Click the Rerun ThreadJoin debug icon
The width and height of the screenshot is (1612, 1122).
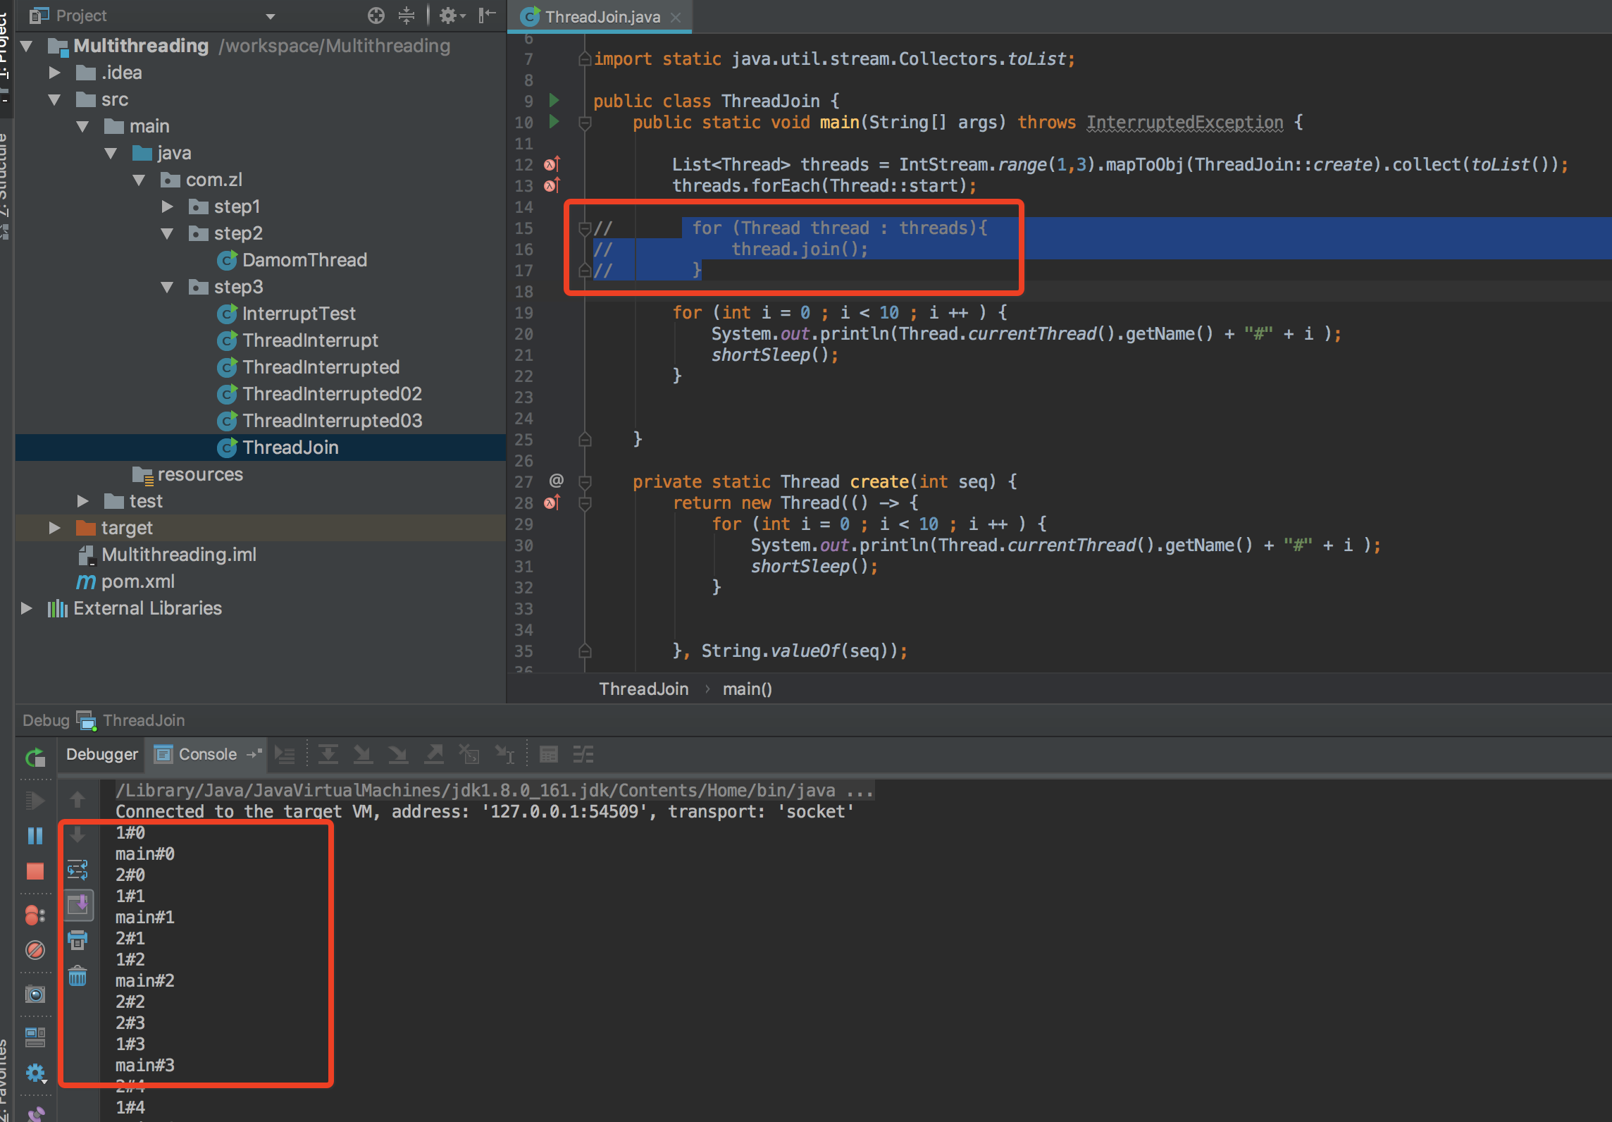pos(35,758)
